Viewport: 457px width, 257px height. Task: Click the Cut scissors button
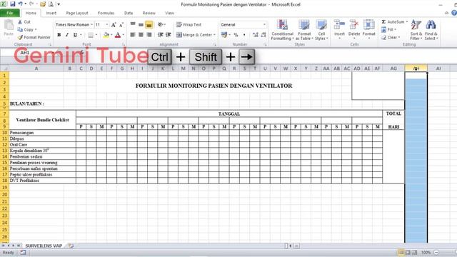24,22
